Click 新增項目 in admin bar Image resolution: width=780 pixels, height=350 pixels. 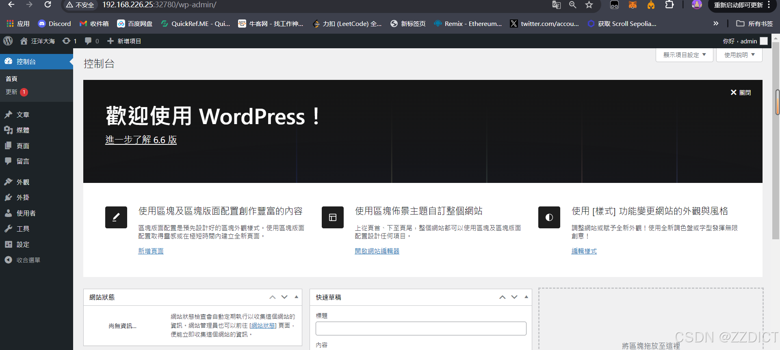[124, 41]
